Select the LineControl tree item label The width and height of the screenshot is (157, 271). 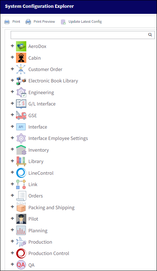pos(41,173)
